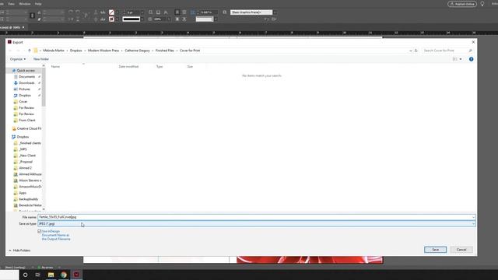Viewport: 498px width, 280px height.
Task: Open the Cover folder in sidebar
Action: click(x=23, y=102)
